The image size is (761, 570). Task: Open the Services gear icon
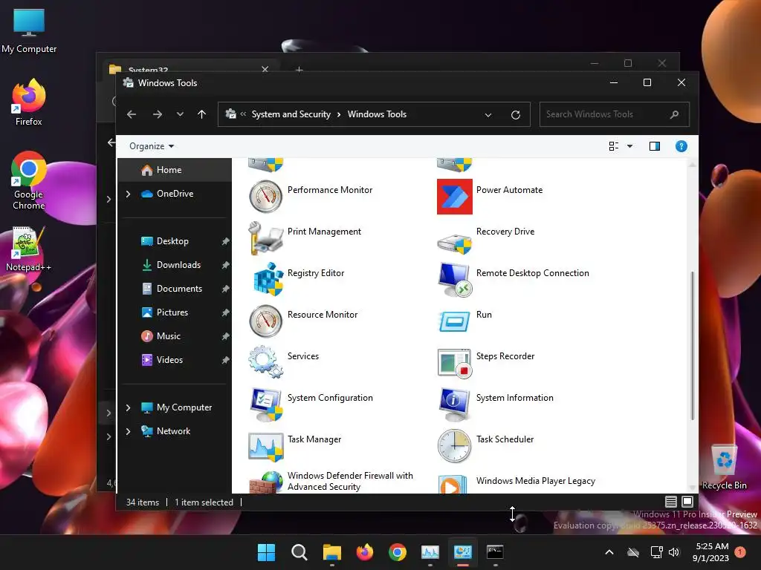click(265, 361)
